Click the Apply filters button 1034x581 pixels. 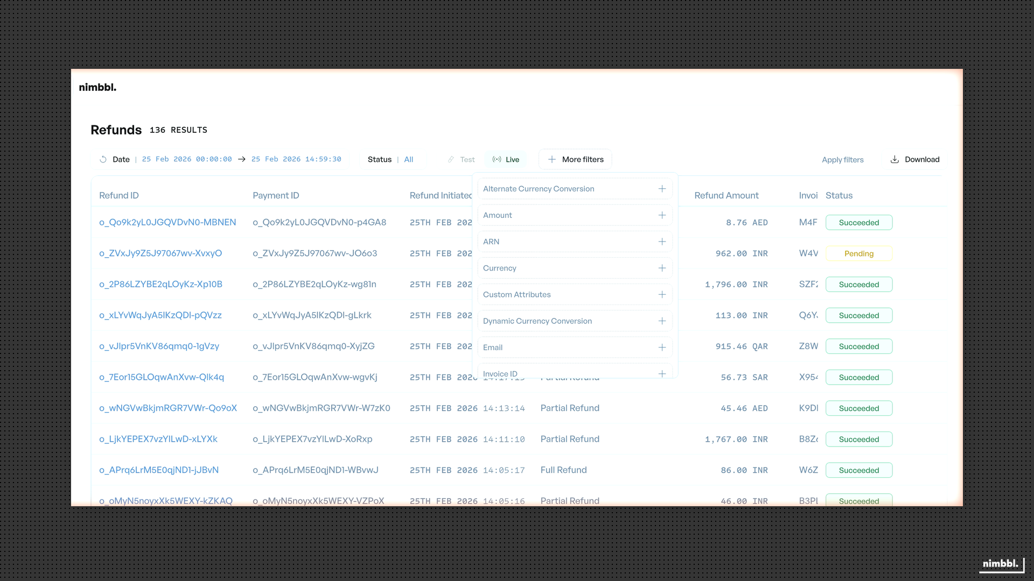(842, 159)
